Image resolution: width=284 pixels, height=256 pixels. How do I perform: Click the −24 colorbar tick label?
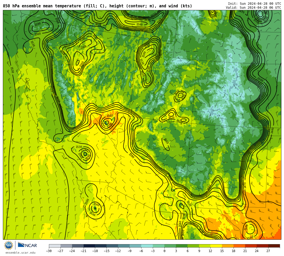coord(72,251)
